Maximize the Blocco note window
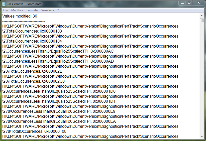 click(189, 3)
